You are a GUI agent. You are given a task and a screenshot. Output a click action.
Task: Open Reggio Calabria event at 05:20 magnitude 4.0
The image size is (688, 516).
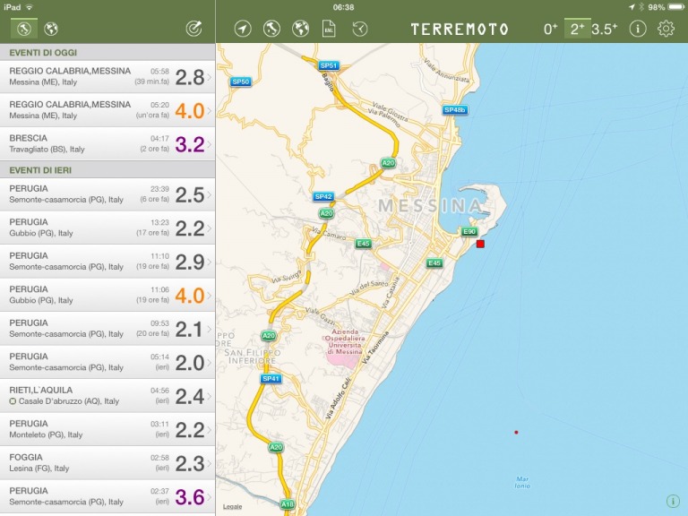(107, 110)
